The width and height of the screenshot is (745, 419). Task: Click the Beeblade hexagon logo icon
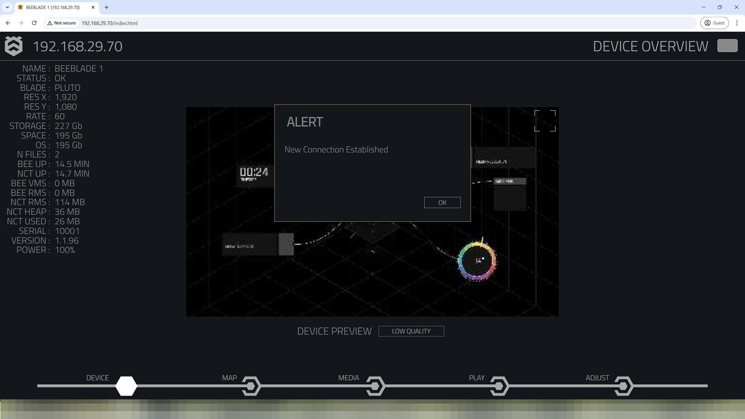click(x=13, y=46)
